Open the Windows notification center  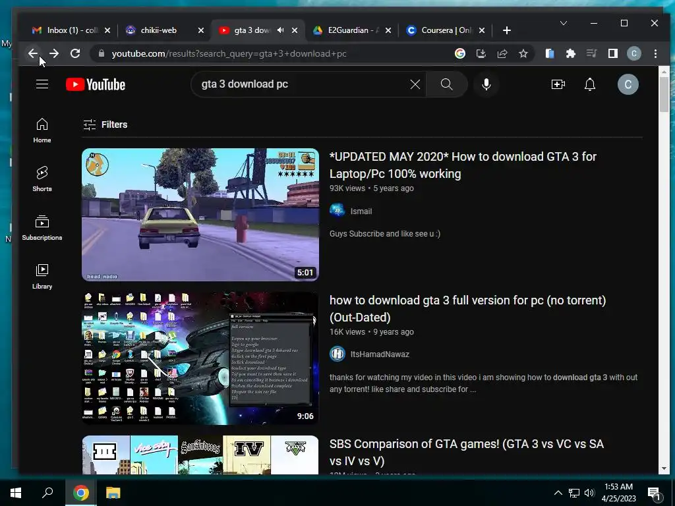[x=655, y=493]
